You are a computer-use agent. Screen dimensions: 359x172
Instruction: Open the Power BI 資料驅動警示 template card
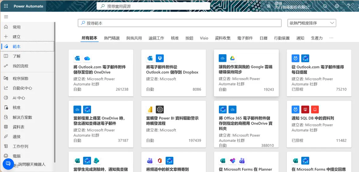[x=174, y=124]
